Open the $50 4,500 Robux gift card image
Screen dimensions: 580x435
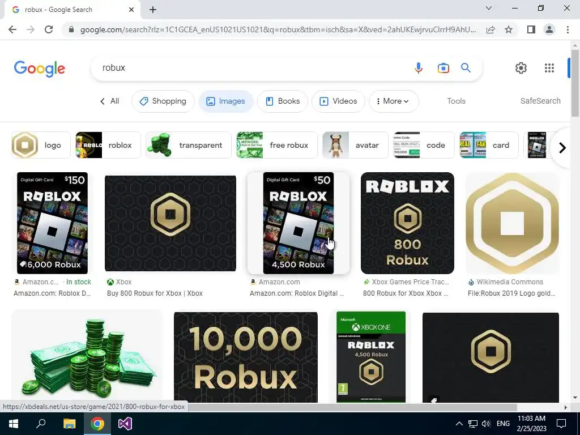coord(298,223)
